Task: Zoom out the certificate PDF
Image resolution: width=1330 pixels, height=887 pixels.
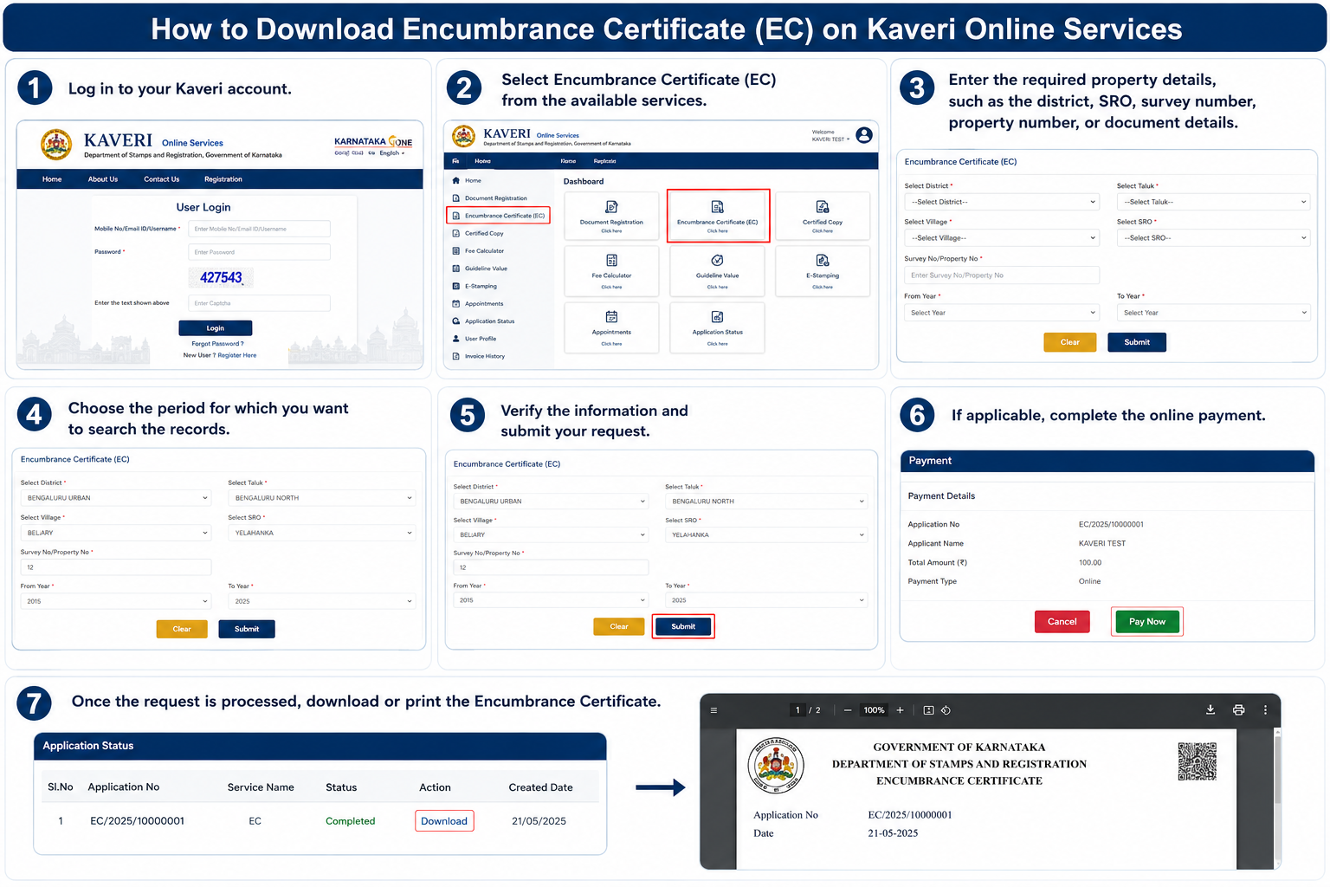Action: pos(848,710)
